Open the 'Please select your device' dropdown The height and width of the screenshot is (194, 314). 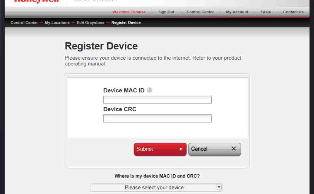tap(156, 188)
